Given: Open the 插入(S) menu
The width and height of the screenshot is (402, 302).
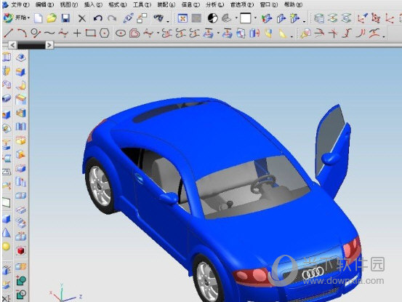Looking at the screenshot, I should click(93, 4).
